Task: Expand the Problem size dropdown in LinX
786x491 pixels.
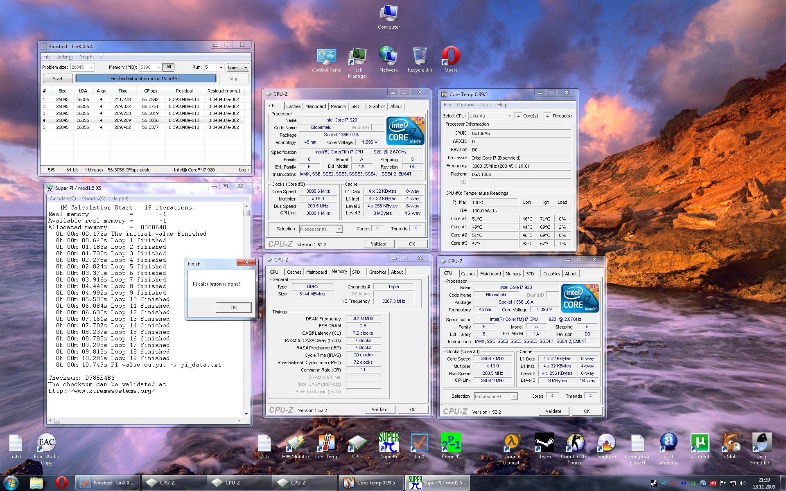Action: pos(91,68)
